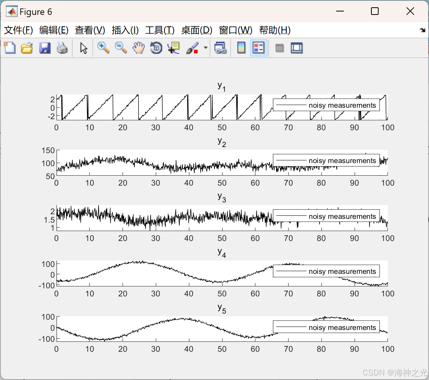Select the Rotate 3D tool
This screenshot has width=429, height=380.
(156, 48)
